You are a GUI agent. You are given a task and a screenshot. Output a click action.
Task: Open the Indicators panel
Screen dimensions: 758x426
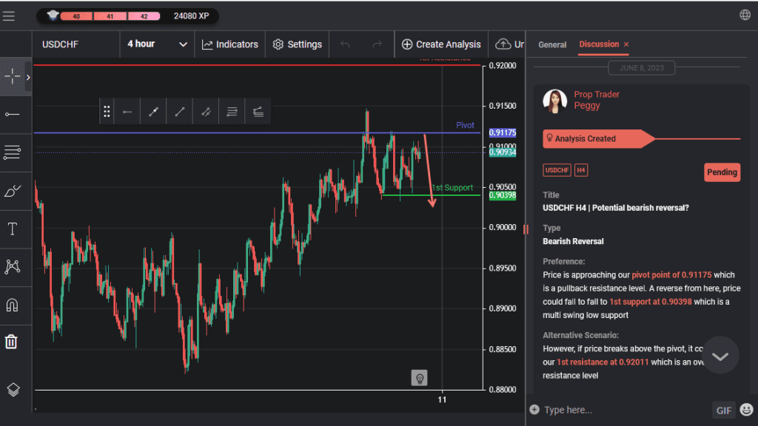[229, 44]
